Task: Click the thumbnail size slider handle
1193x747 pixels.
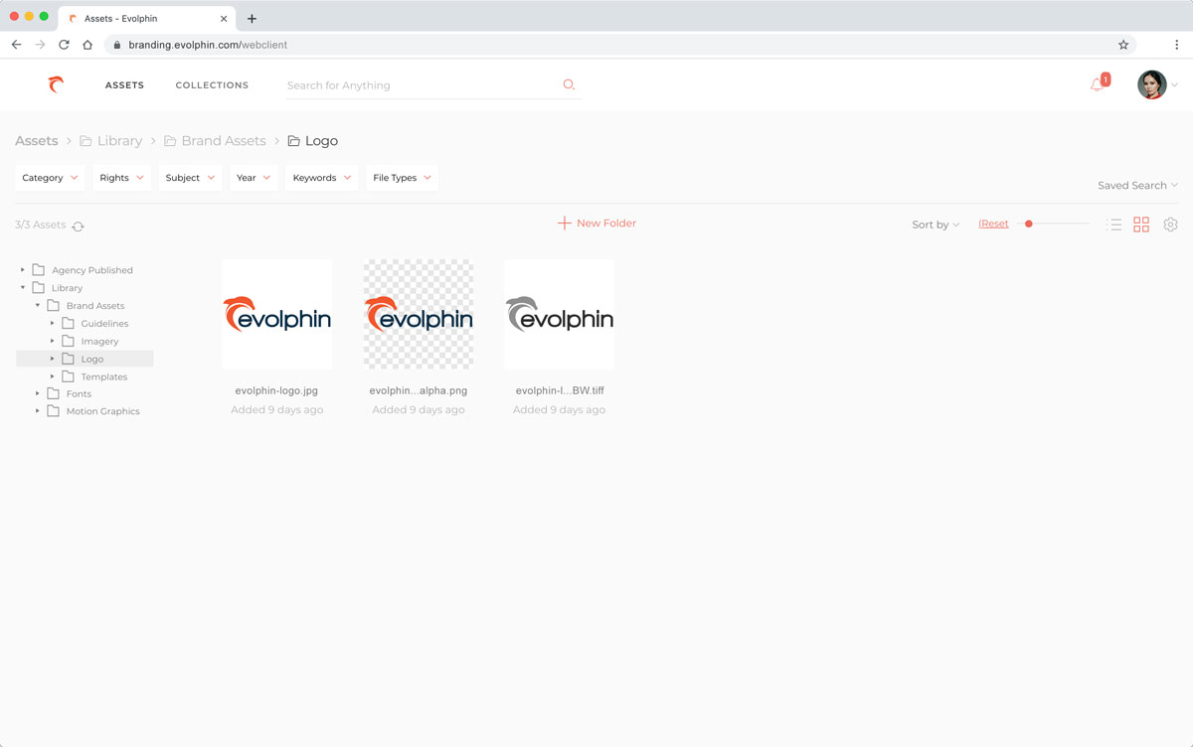Action: [x=1029, y=224]
